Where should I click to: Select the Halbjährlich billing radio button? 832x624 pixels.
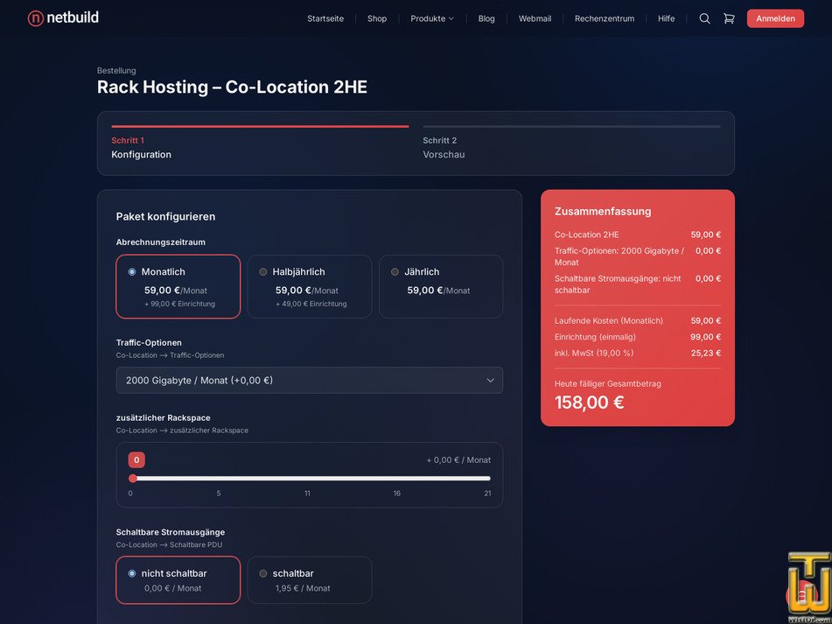point(263,271)
